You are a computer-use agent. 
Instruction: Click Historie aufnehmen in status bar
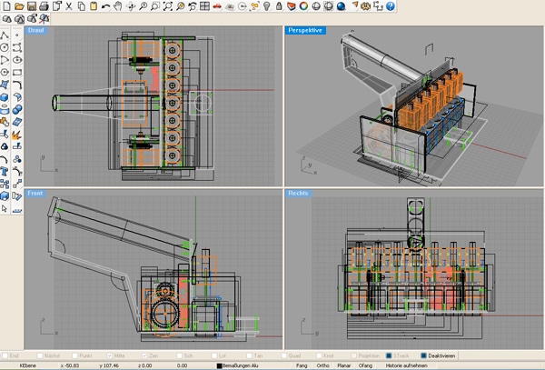point(404,365)
